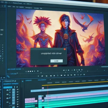This screenshot has height=108, width=108.
Task: Click the pause icon in the transport bar
Action: pyautogui.click(x=54, y=76)
